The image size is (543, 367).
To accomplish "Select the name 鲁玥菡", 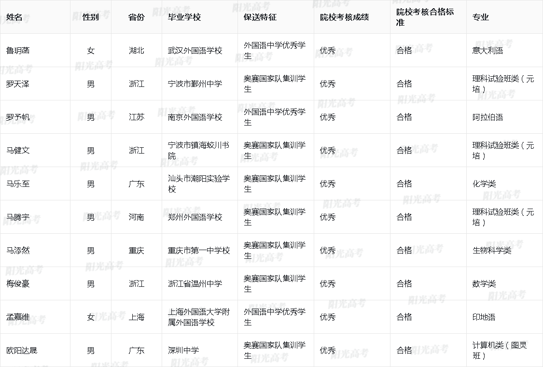I will pyautogui.click(x=18, y=51).
